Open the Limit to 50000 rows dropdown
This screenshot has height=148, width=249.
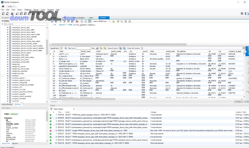[x=102, y=21]
